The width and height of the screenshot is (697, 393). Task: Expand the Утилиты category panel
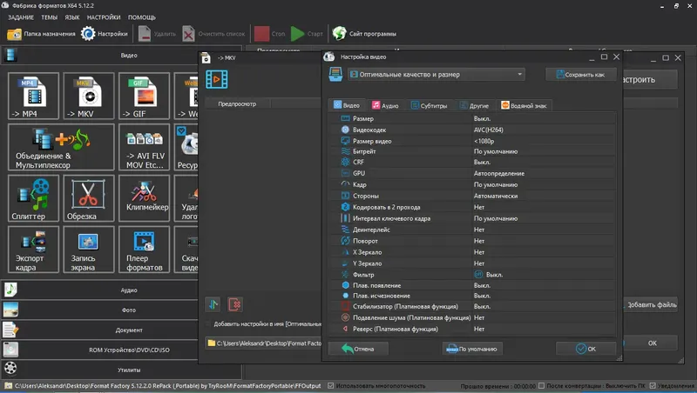122,369
